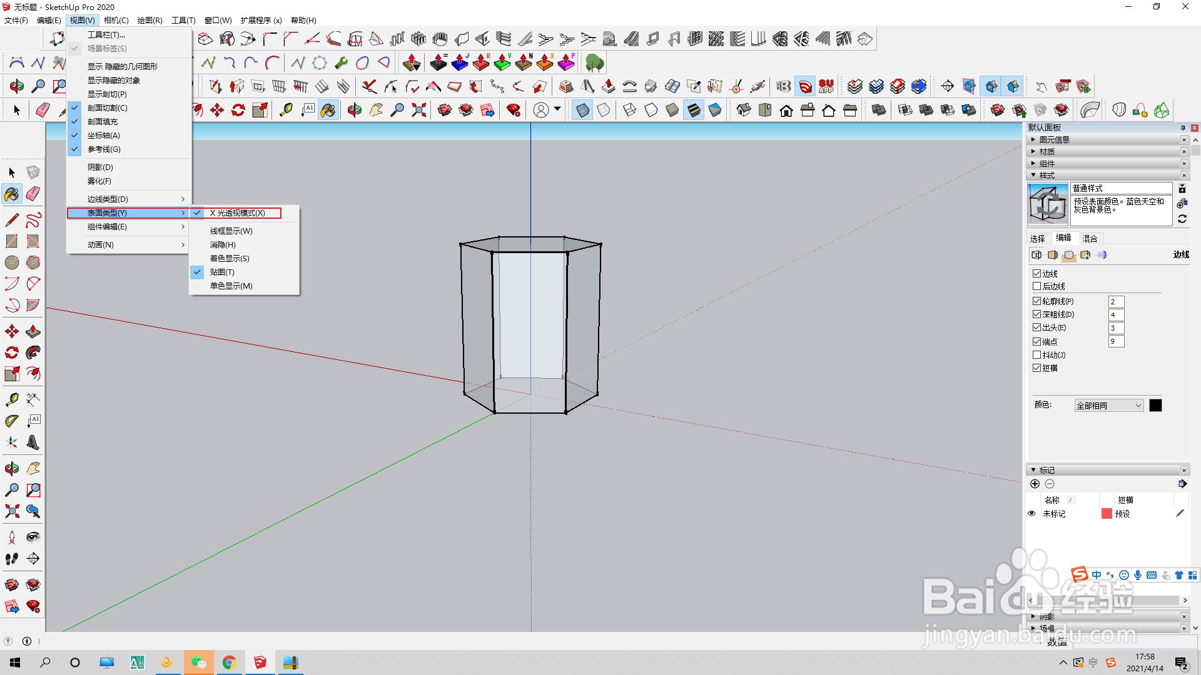Select the Rotate tool in left toolbar
Image resolution: width=1201 pixels, height=675 pixels.
(12, 352)
